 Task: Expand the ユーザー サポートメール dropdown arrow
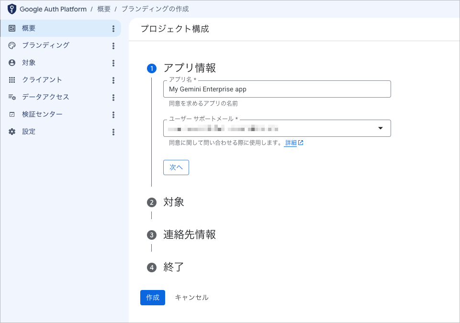click(381, 128)
